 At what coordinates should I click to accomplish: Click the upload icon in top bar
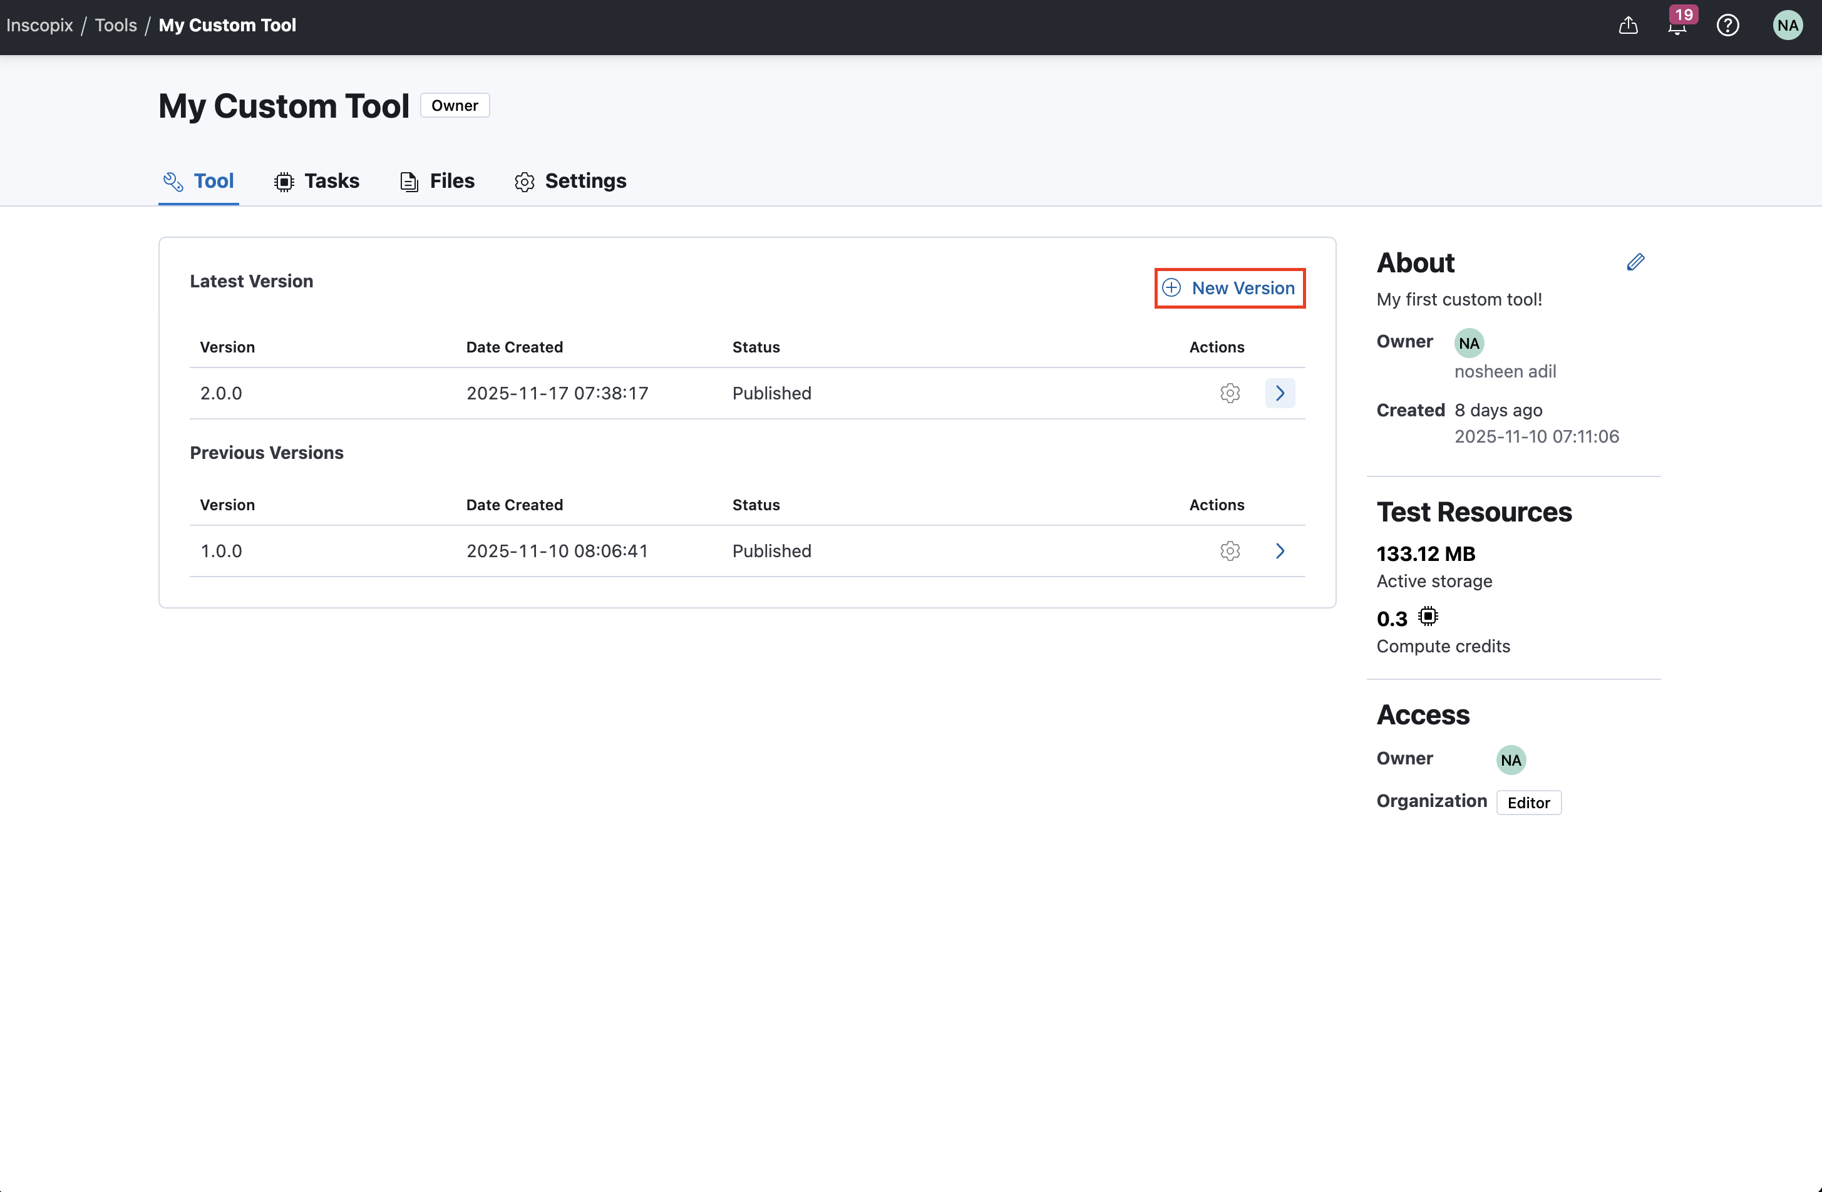click(1629, 25)
